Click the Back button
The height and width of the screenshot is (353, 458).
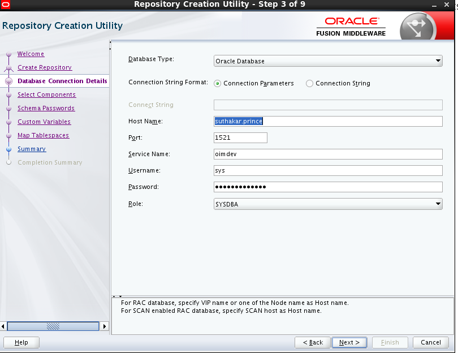coord(313,342)
